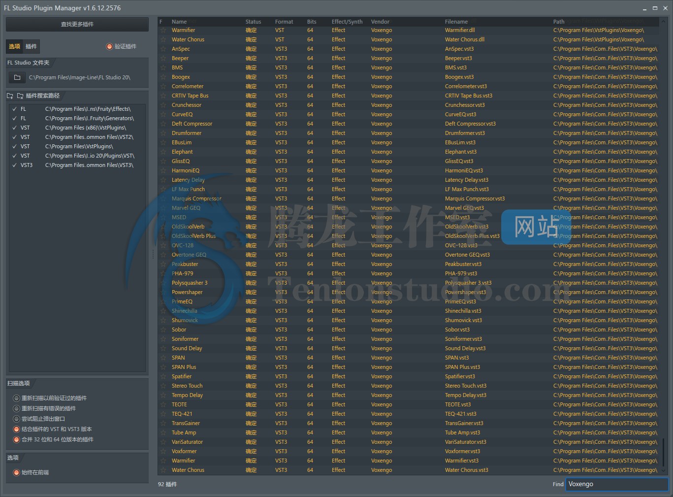The height and width of the screenshot is (497, 673).
Task: Toggle the VST3 Common Files path checkbox
Action: (x=14, y=165)
